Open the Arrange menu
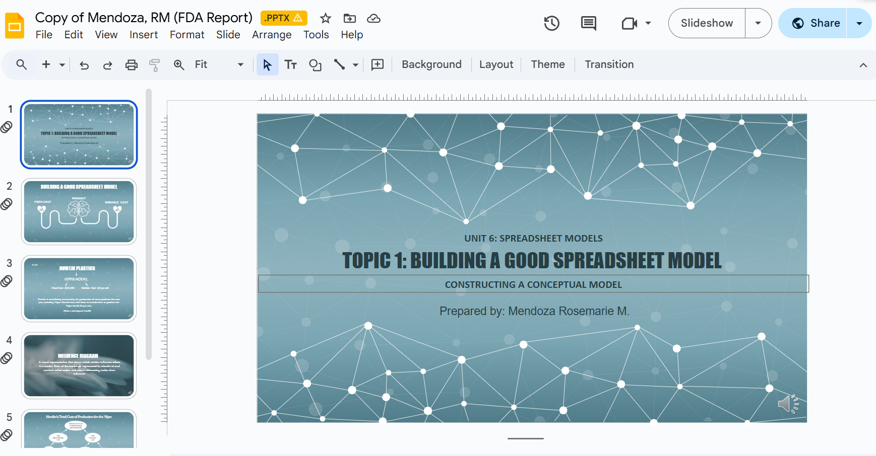Image resolution: width=876 pixels, height=456 pixels. click(272, 35)
